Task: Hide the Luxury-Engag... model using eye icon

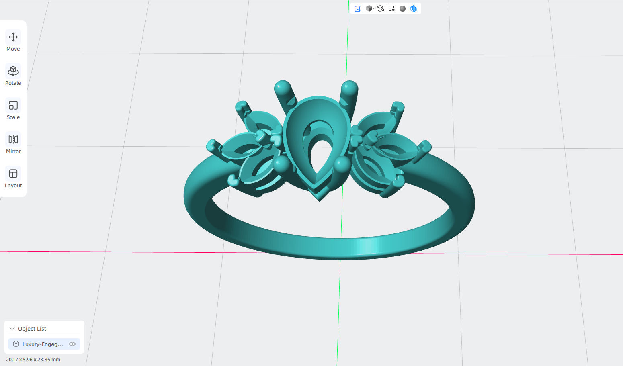Action: tap(72, 344)
